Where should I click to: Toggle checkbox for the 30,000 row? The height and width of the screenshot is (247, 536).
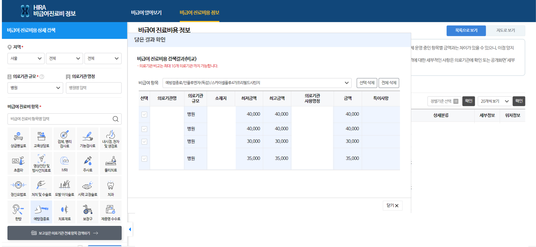[x=144, y=142]
